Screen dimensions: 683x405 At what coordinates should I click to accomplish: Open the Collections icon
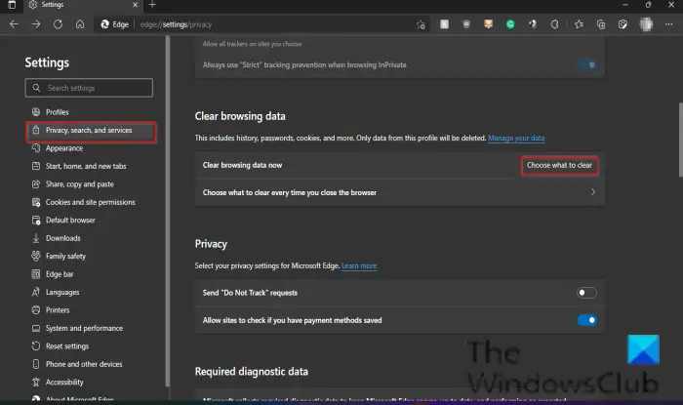[601, 24]
